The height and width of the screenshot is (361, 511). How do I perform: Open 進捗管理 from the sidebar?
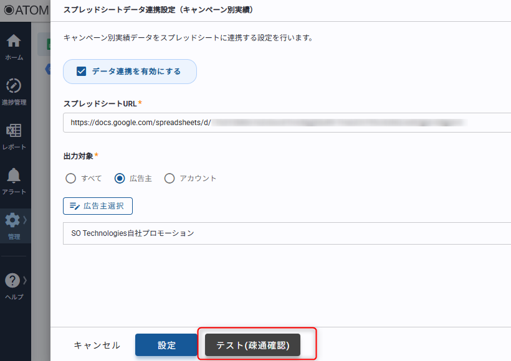[14, 86]
